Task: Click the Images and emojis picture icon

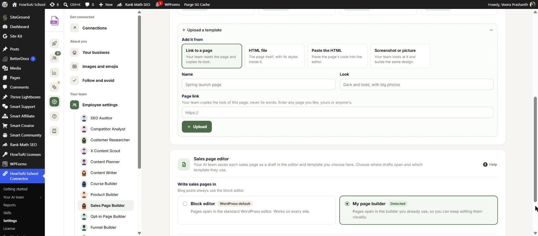Action: tap(74, 67)
